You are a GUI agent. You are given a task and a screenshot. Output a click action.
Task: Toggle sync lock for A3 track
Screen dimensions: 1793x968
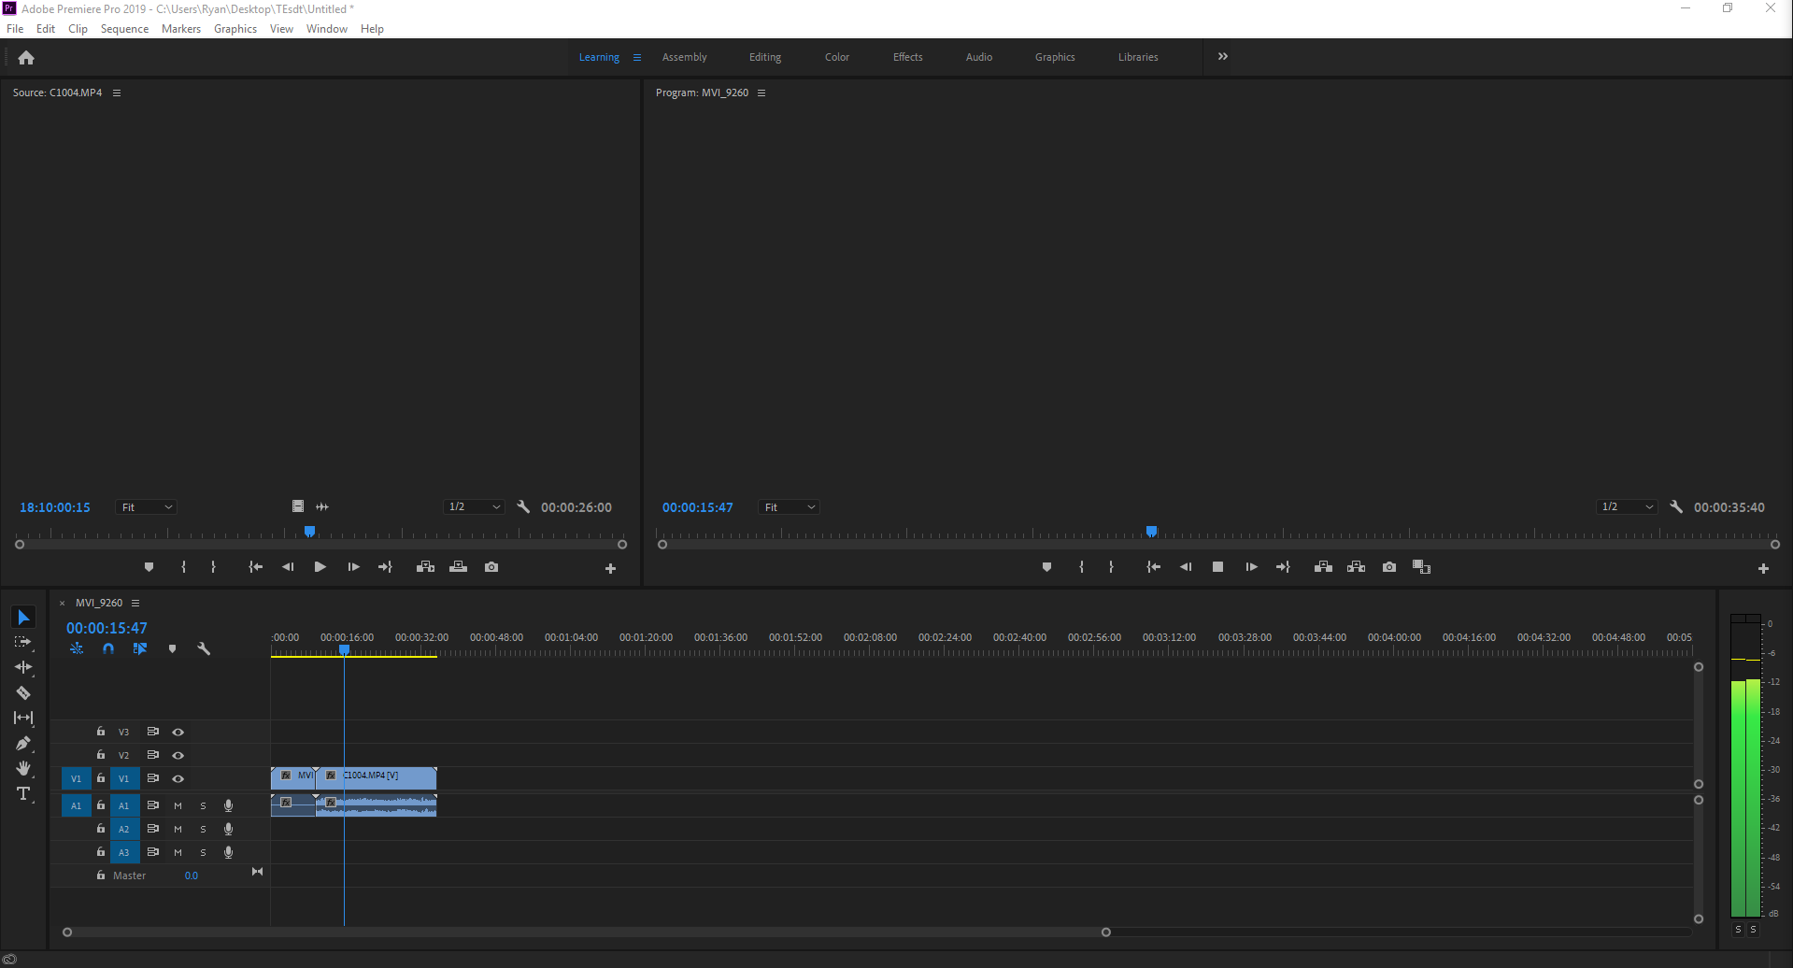click(152, 852)
